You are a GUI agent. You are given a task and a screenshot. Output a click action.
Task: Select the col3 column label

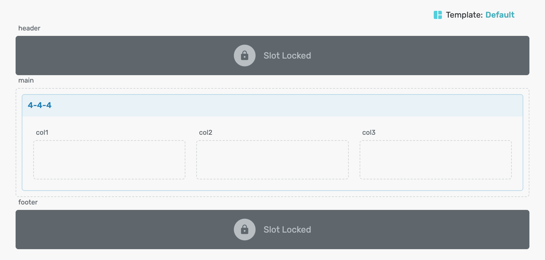369,132
